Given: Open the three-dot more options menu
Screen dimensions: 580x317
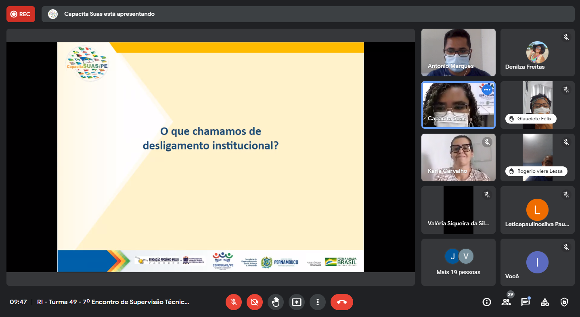Looking at the screenshot, I should pyautogui.click(x=318, y=302).
